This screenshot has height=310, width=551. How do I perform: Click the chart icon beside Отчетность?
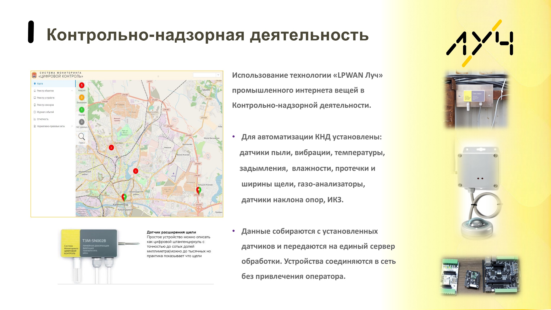tap(35, 119)
